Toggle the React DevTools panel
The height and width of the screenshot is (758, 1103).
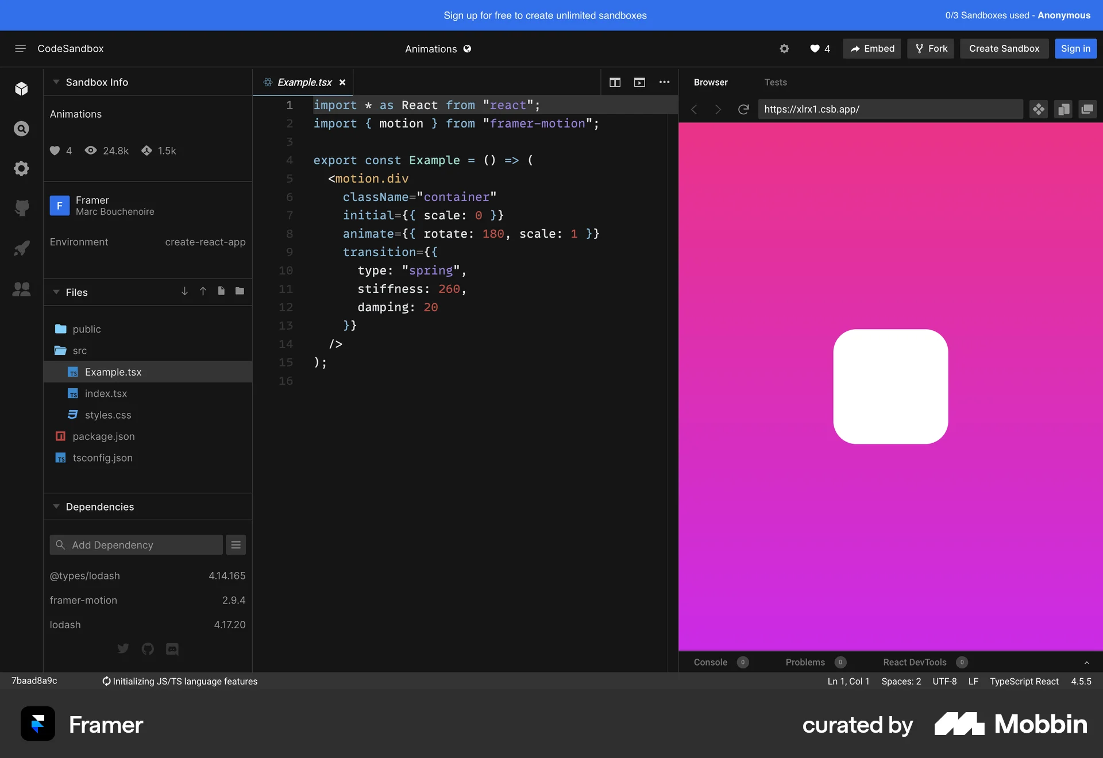[x=915, y=662]
